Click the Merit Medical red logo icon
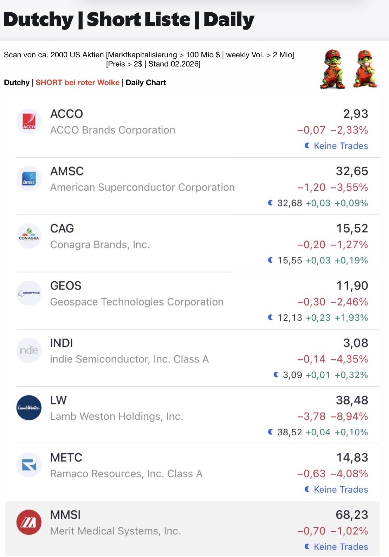The height and width of the screenshot is (557, 389). pos(29,522)
